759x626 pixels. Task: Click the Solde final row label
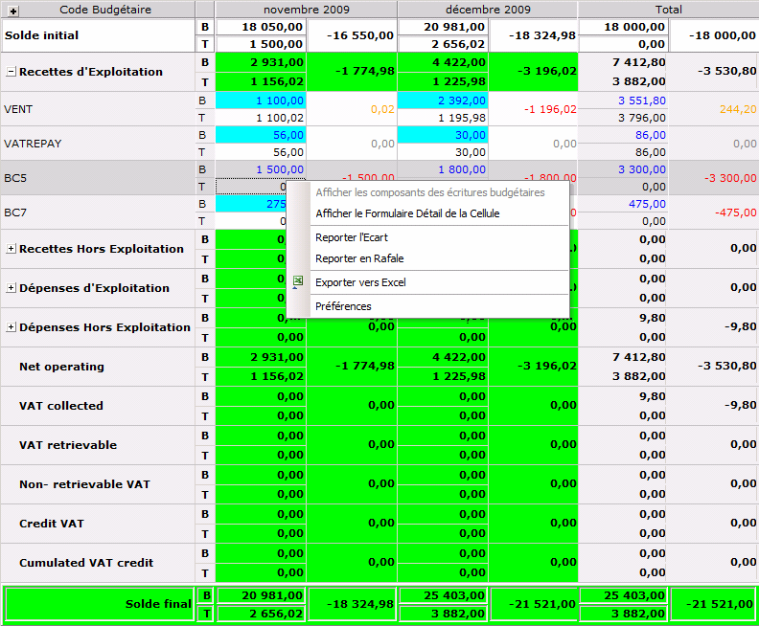pos(159,604)
